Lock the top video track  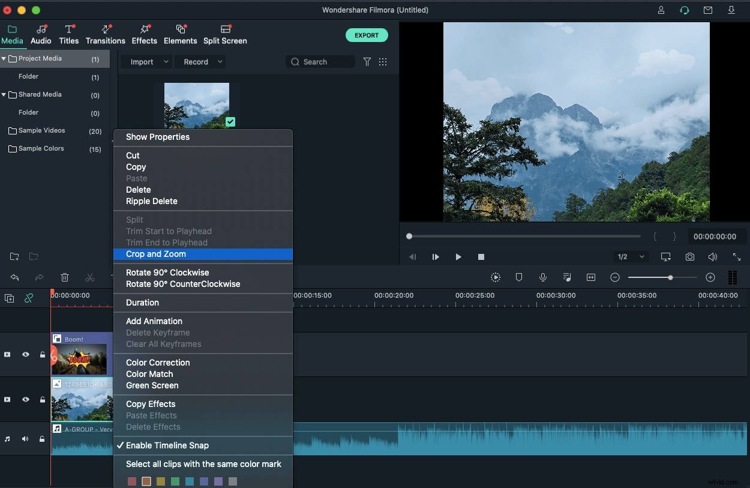click(x=42, y=354)
